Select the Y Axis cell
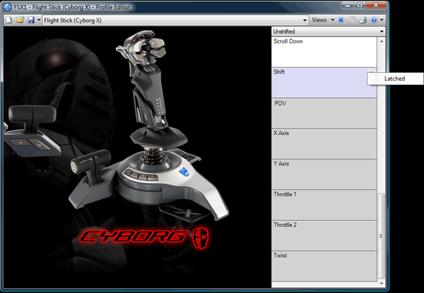 point(324,174)
